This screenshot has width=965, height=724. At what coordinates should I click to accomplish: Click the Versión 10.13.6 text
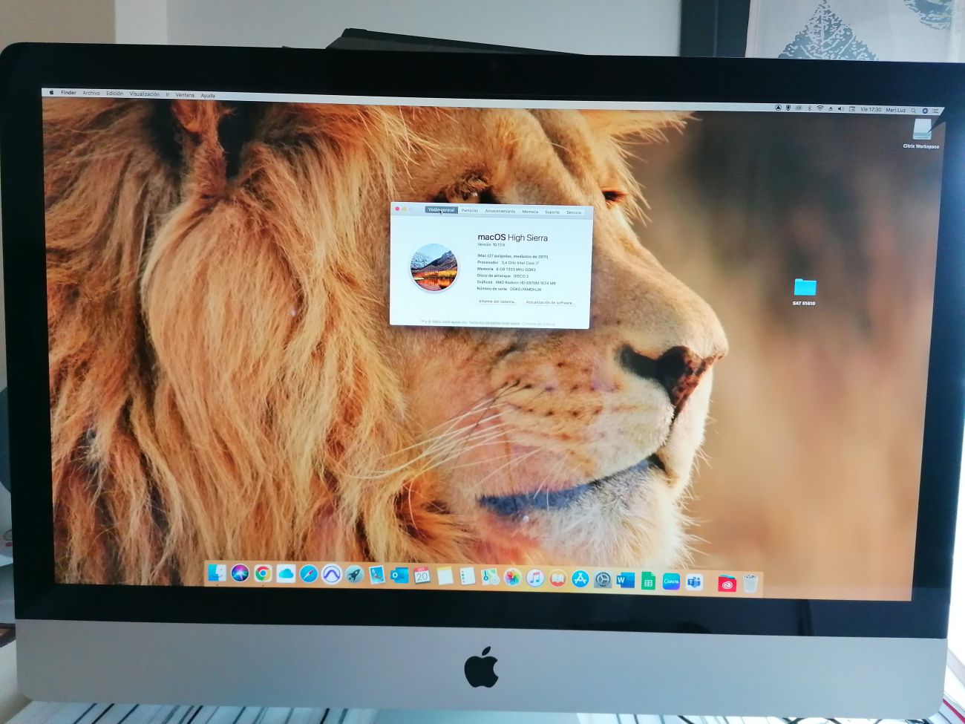[x=491, y=244]
